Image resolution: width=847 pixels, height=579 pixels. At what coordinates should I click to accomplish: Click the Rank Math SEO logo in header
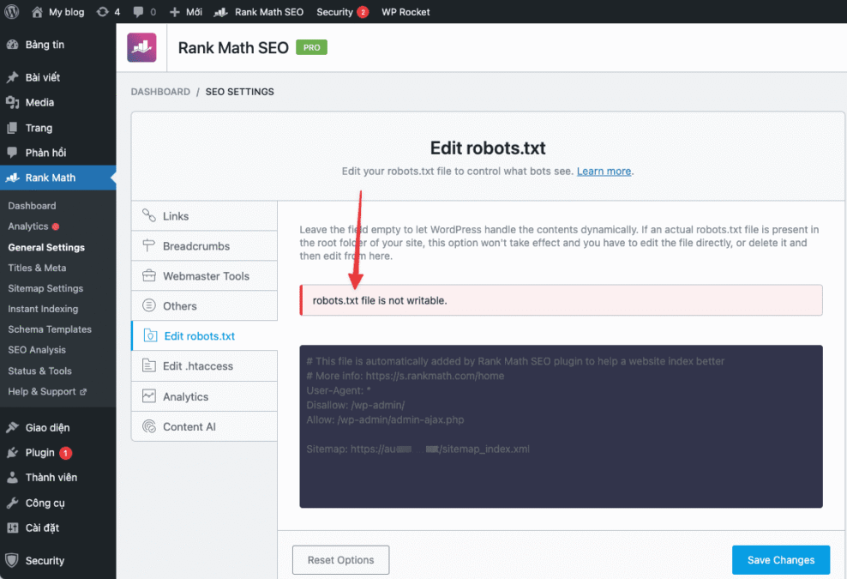coord(141,47)
